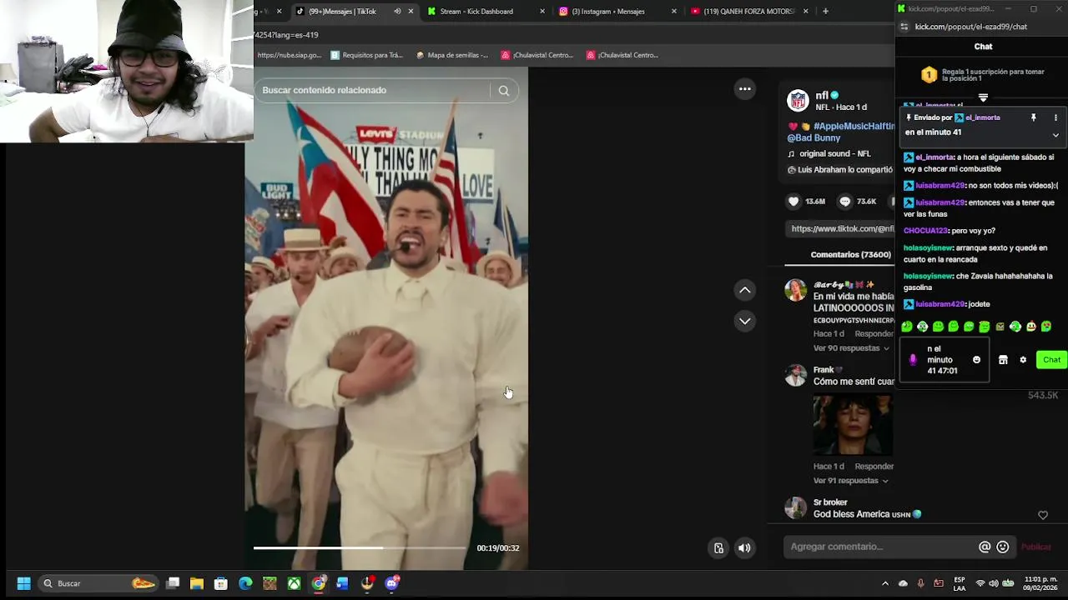Open Microsoft Edge from the taskbar
The height and width of the screenshot is (600, 1068).
click(245, 583)
